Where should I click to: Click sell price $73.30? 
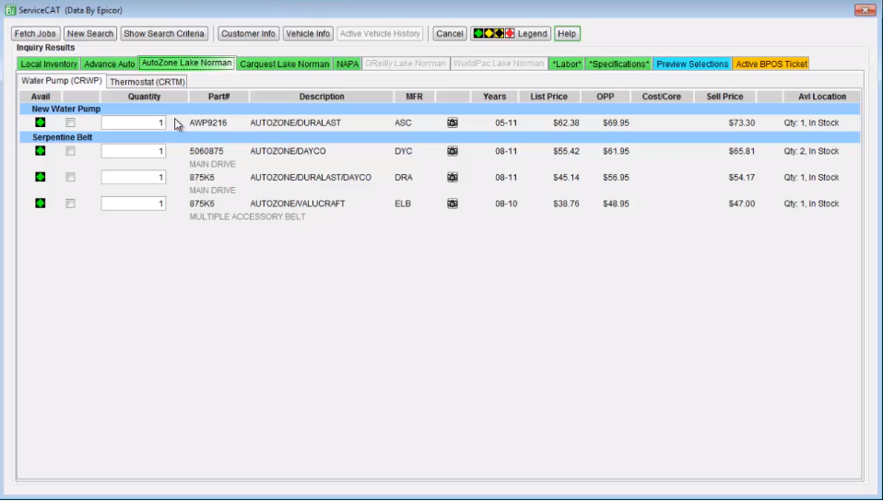click(x=742, y=122)
